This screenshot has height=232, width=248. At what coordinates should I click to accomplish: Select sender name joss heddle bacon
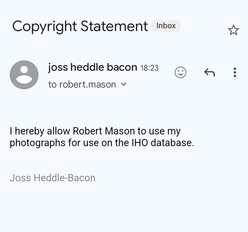(x=93, y=68)
